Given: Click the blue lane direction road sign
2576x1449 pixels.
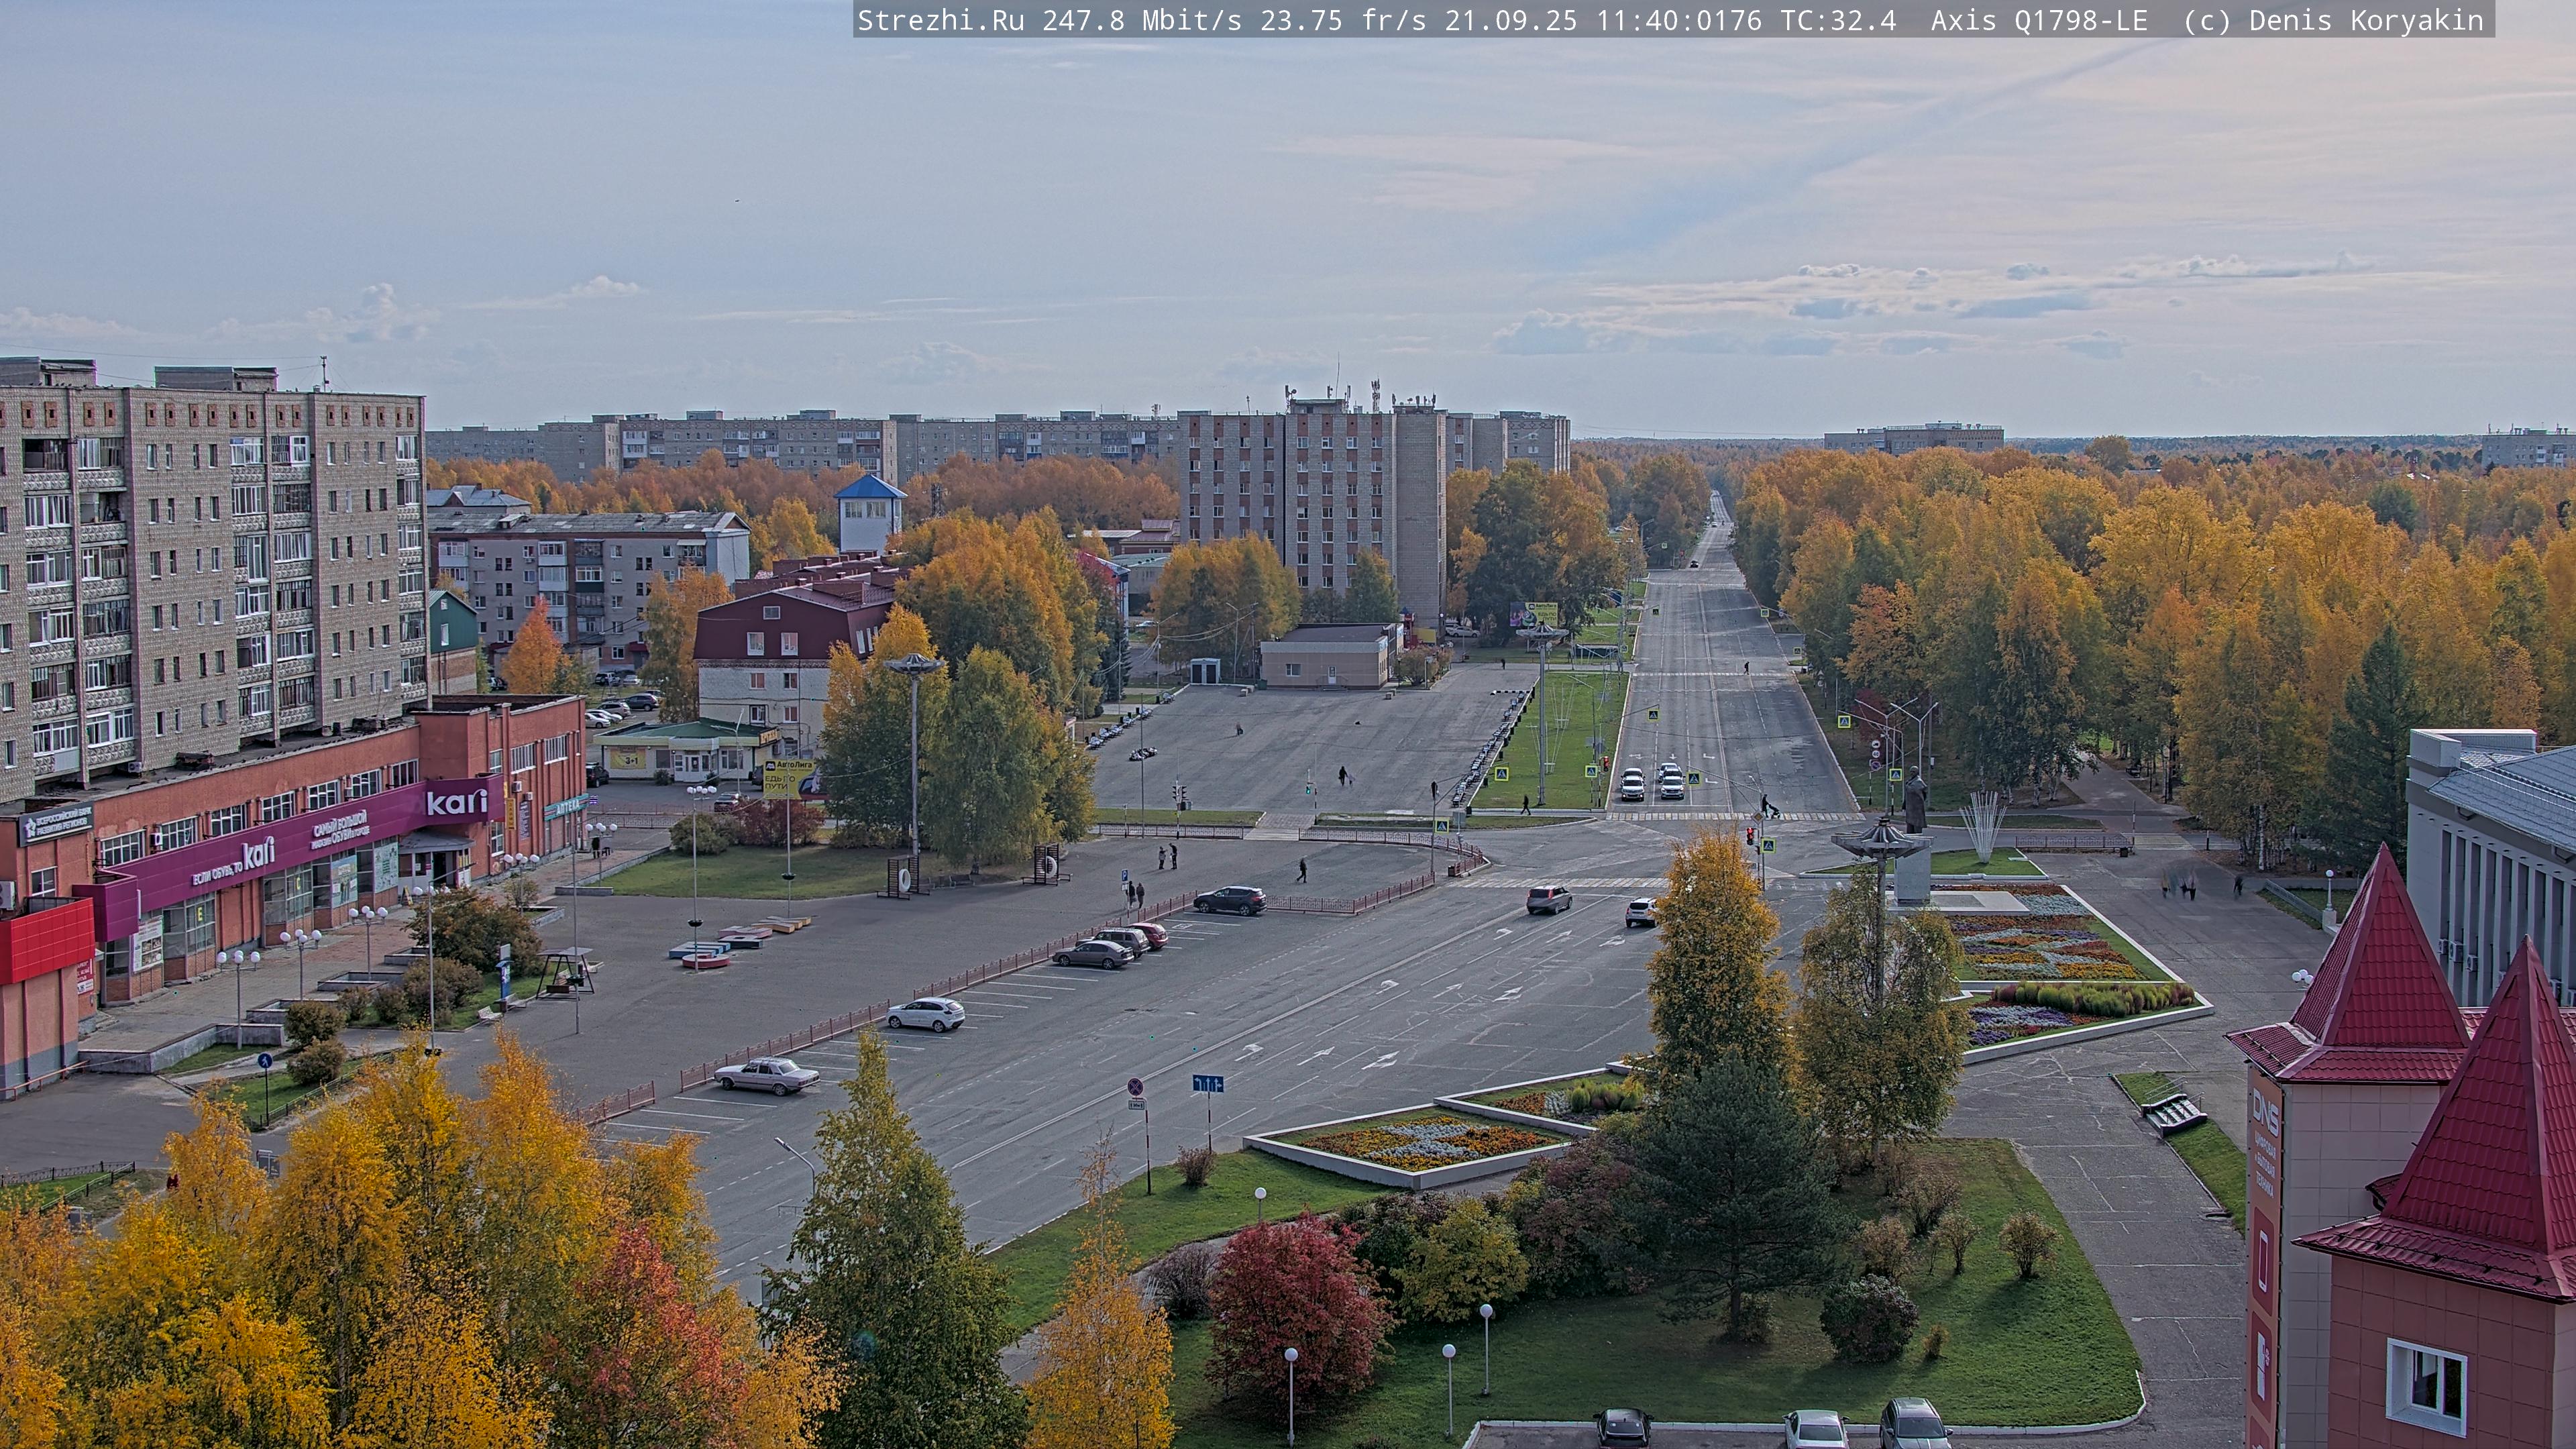Looking at the screenshot, I should point(1208,1084).
